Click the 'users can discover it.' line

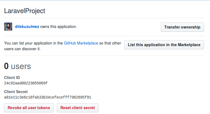[x=22, y=49]
